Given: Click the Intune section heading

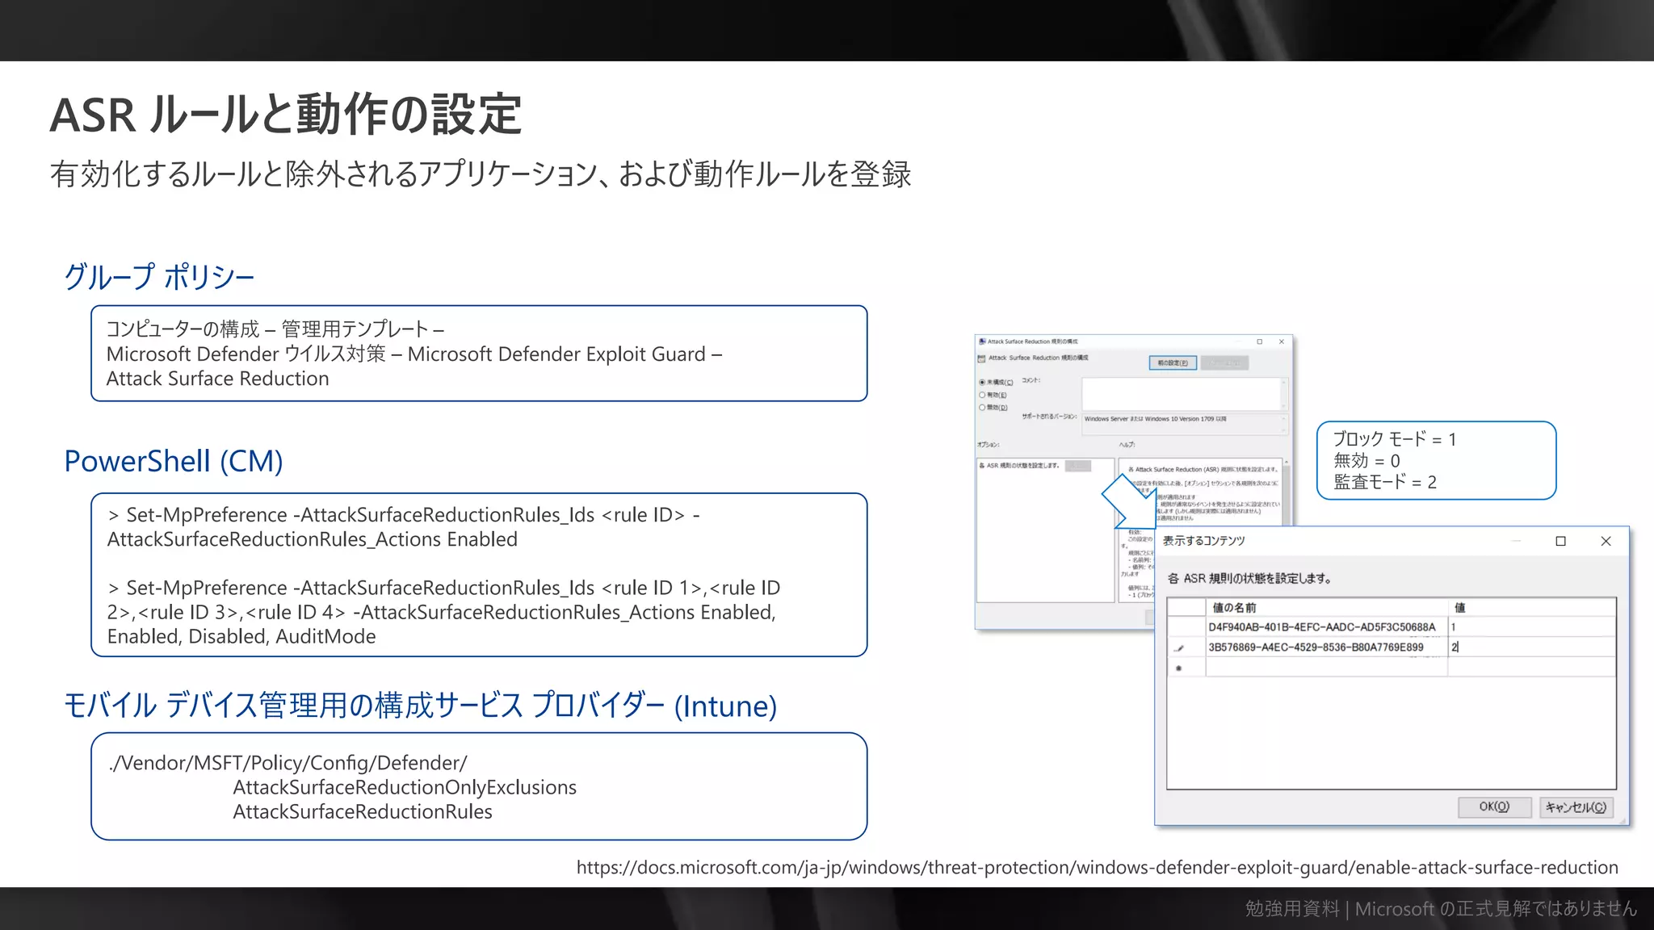Looking at the screenshot, I should [x=420, y=706].
